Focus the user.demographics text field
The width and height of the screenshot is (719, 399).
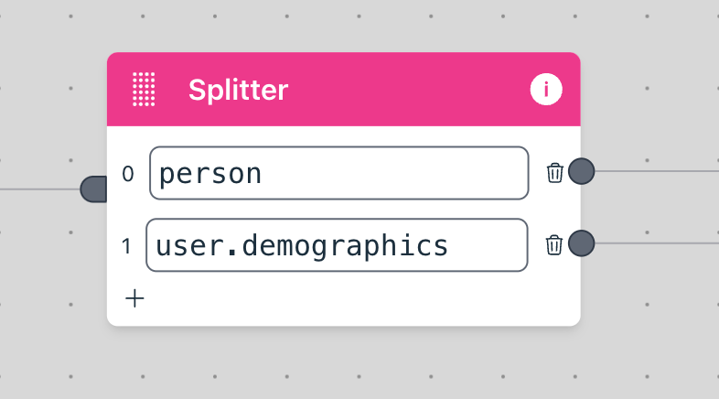click(x=337, y=245)
